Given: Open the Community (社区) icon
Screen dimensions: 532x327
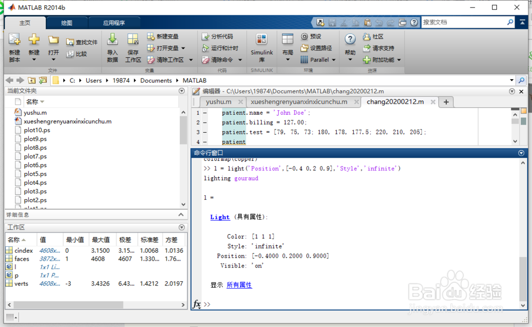Looking at the screenshot, I should point(367,37).
